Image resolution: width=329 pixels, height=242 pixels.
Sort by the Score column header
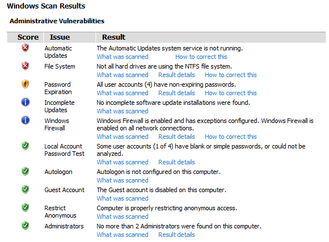coord(28,37)
